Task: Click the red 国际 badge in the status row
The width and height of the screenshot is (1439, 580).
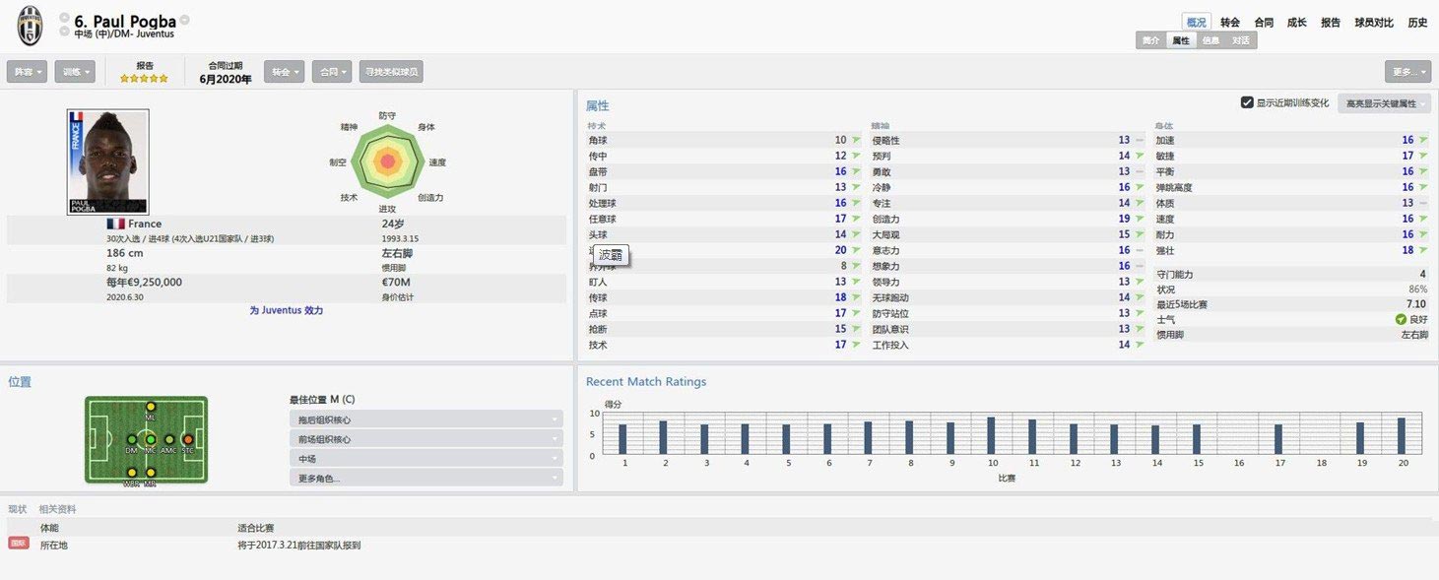Action: click(18, 543)
